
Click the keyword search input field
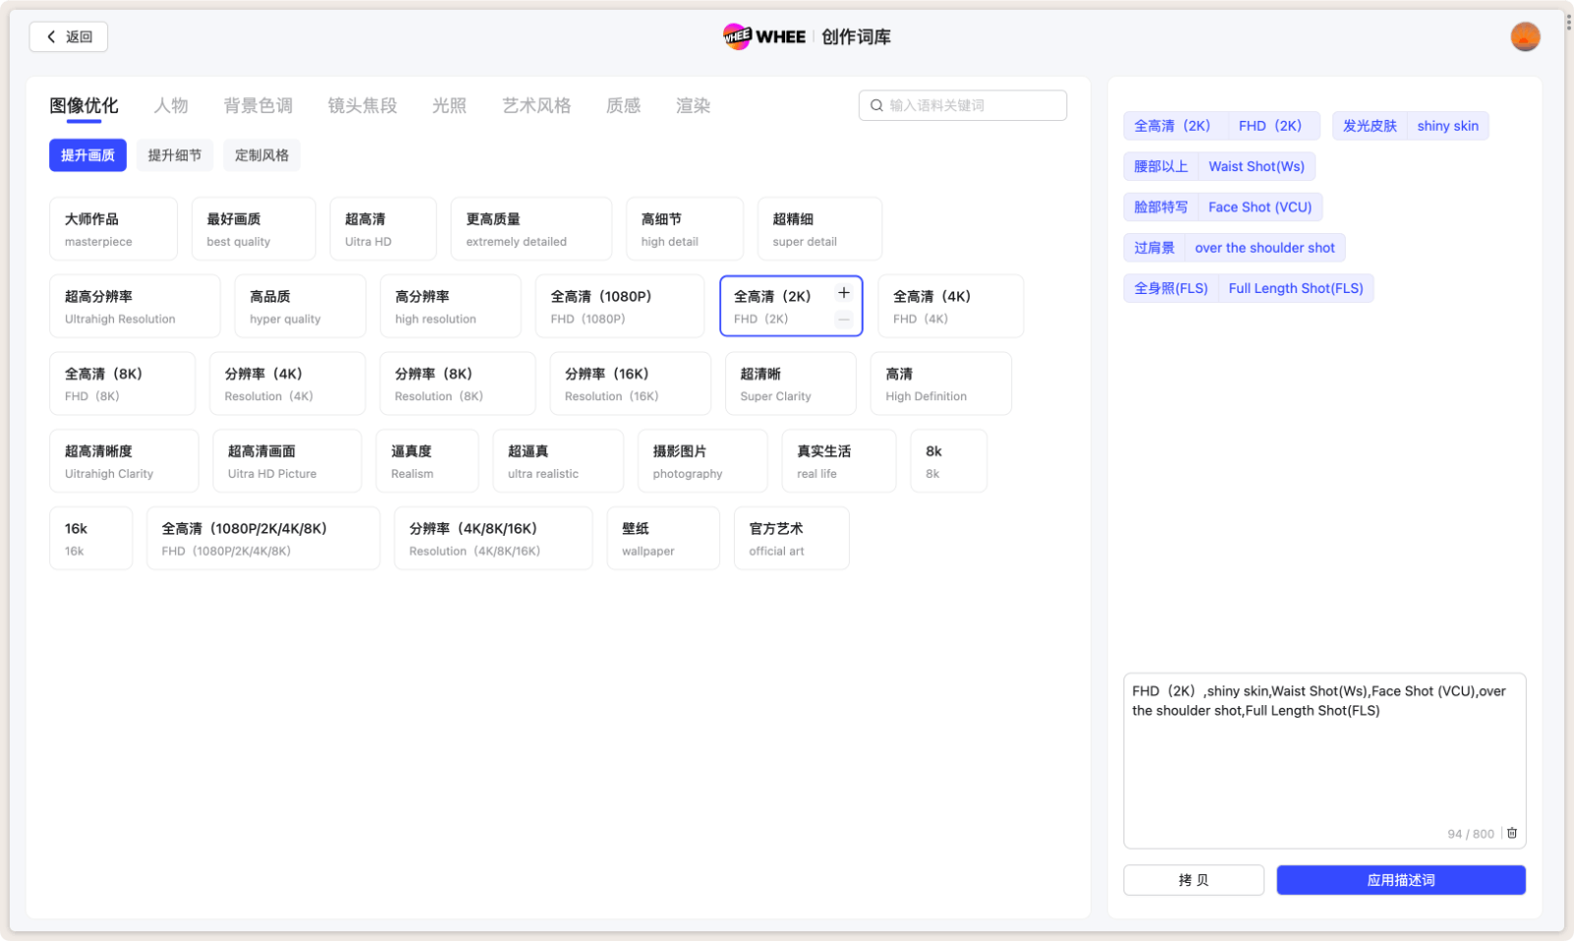pos(962,105)
